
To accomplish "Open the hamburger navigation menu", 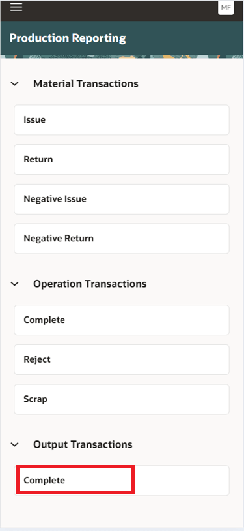I will click(16, 7).
